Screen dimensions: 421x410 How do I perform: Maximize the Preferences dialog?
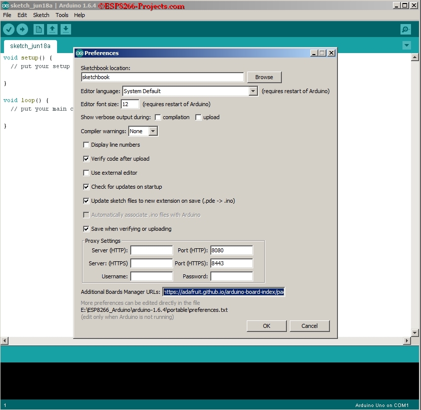(322, 53)
